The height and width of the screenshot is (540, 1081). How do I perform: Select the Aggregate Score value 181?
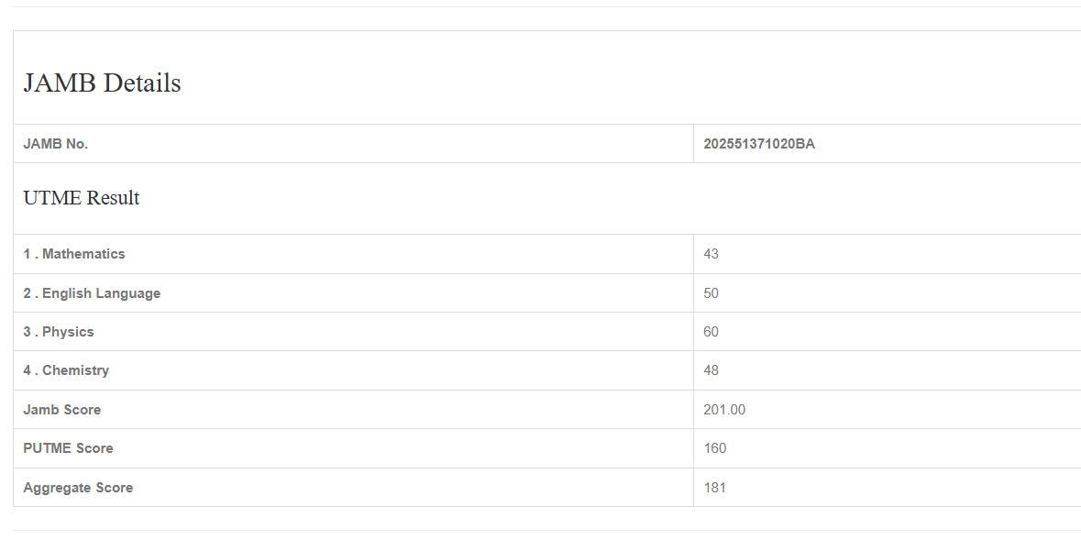(715, 488)
